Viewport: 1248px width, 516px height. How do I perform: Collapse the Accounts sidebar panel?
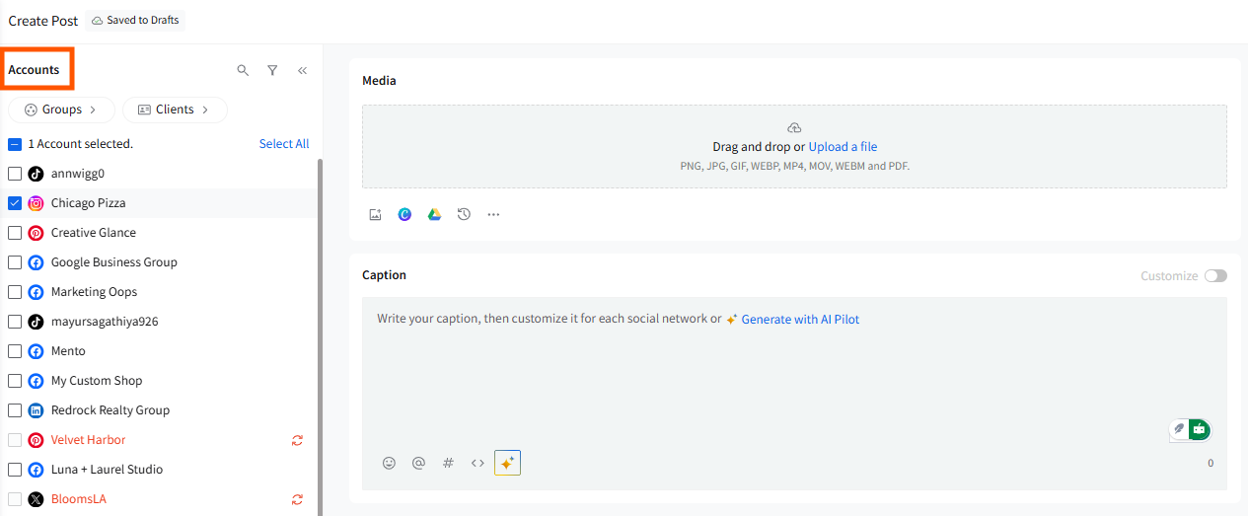tap(302, 70)
